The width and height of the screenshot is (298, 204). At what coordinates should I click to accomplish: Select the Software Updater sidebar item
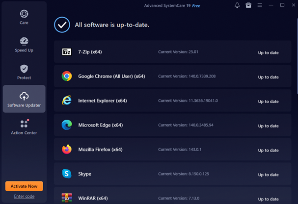[x=24, y=99]
